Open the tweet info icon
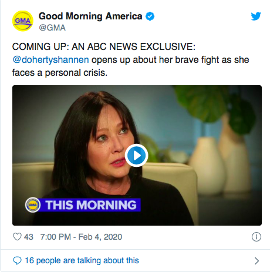The width and height of the screenshot is (270, 275). [256, 237]
